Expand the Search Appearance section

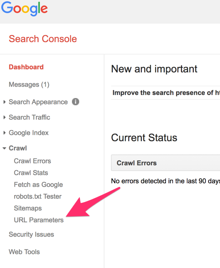point(38,102)
